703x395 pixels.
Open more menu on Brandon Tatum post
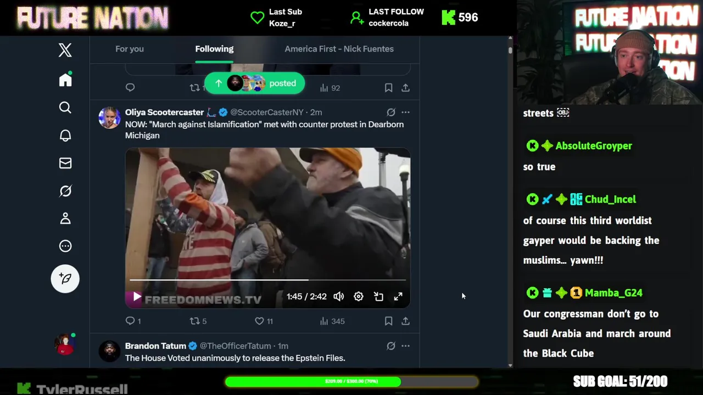point(405,346)
